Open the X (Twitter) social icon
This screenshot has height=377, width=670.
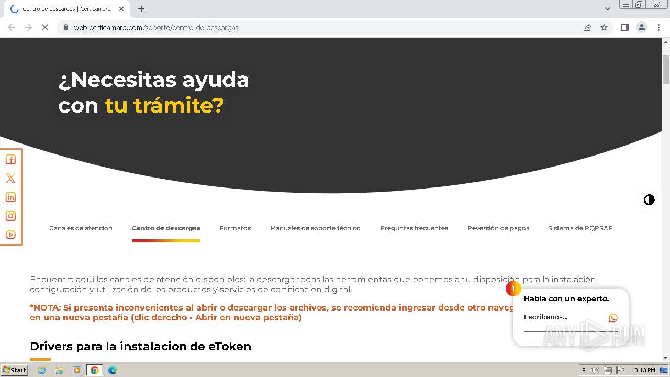point(10,179)
